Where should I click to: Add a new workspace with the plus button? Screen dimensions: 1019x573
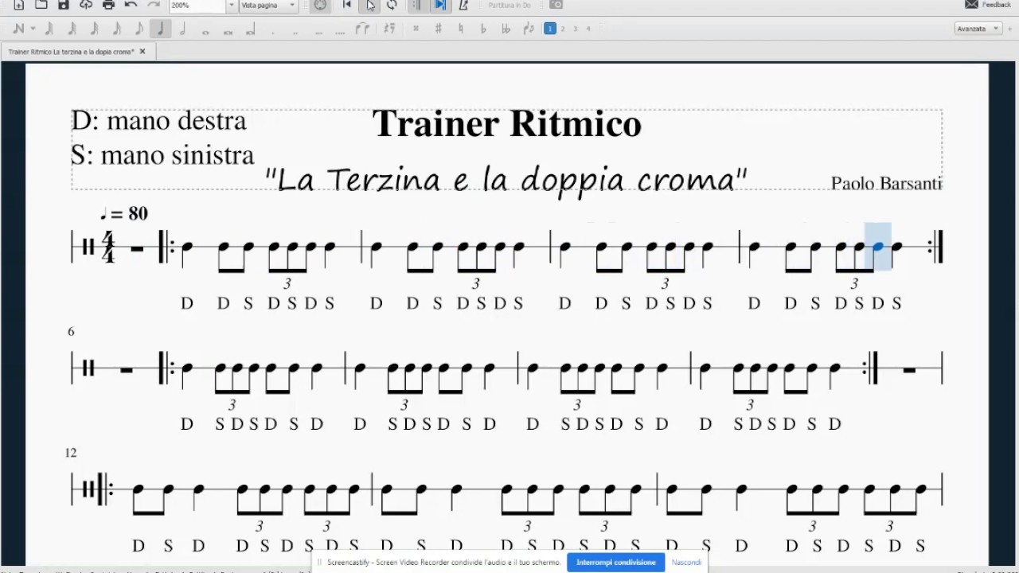tap(1010, 29)
